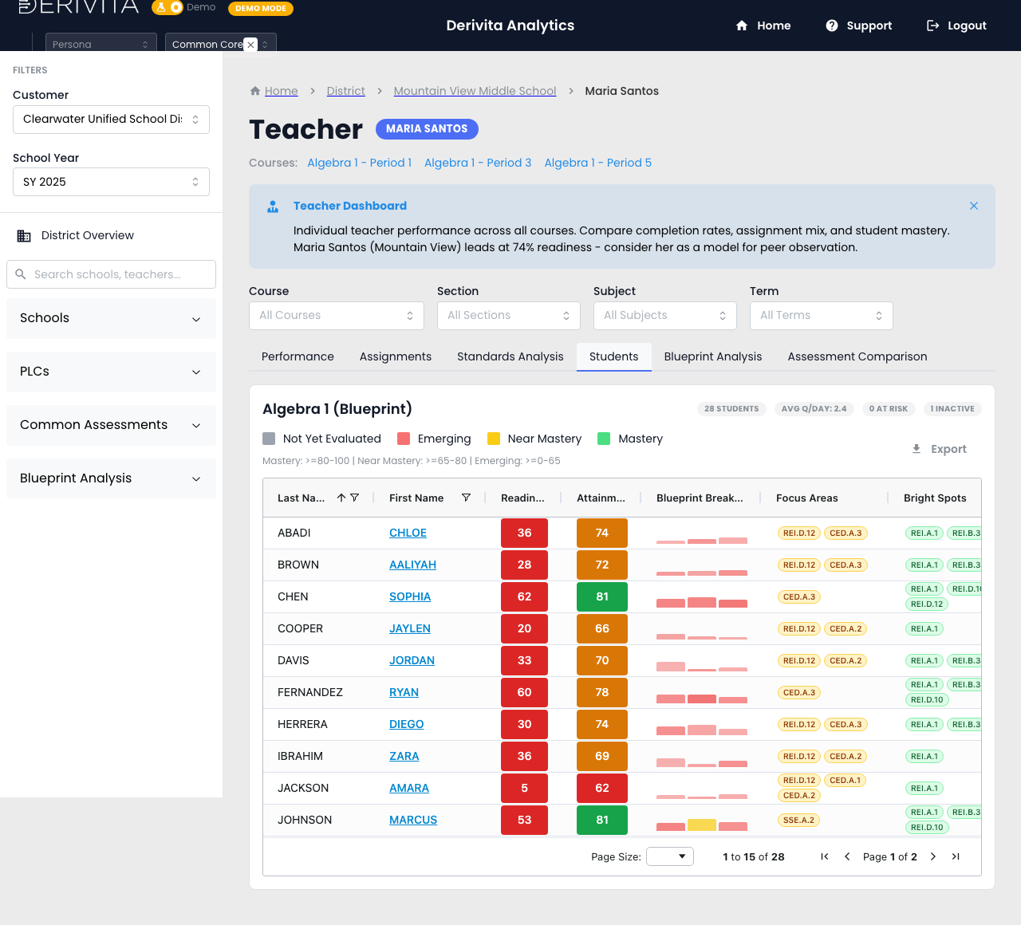
Task: Open the First Name column filter icon
Action: click(x=466, y=498)
